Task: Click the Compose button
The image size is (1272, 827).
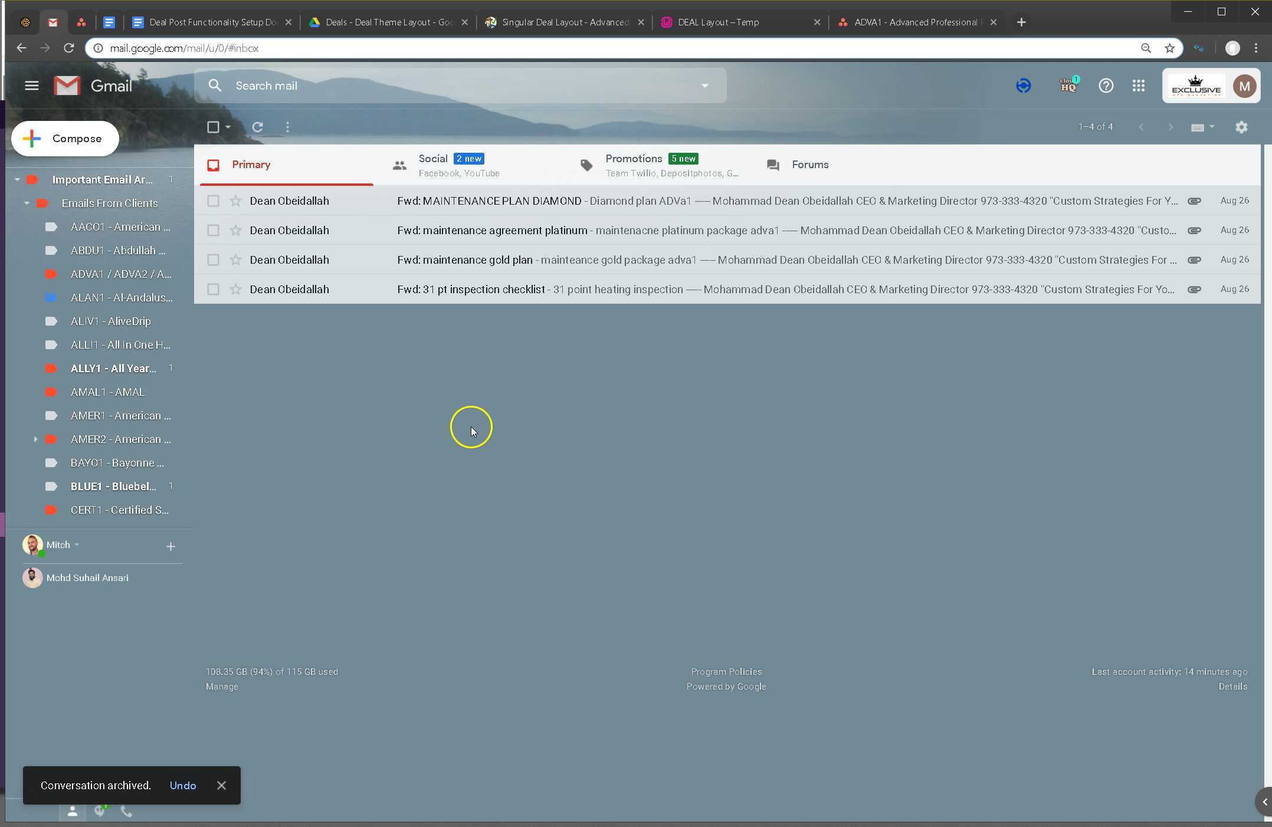Action: (x=65, y=139)
